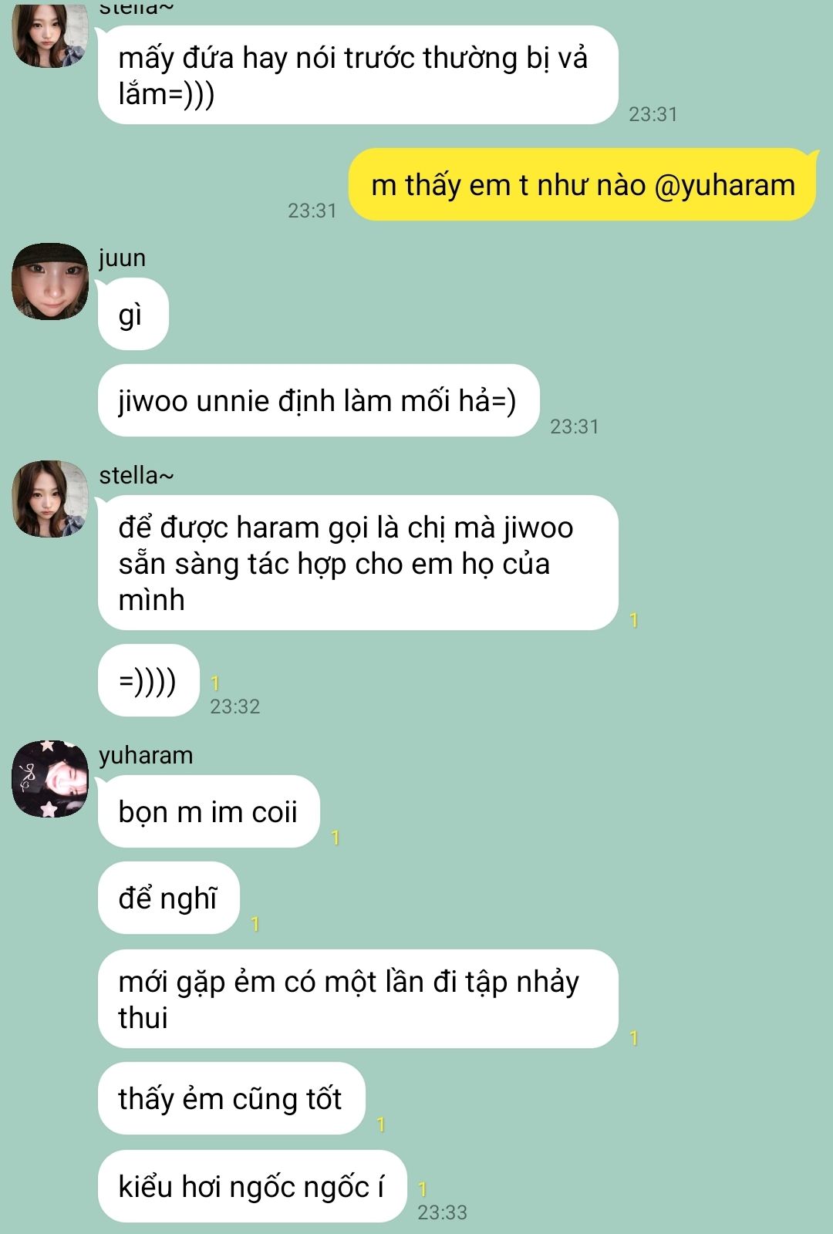Select the 'kiểu hơi ngốc ngốc í' bubble
Viewport: 833px width, 1234px height.
[x=251, y=1186]
